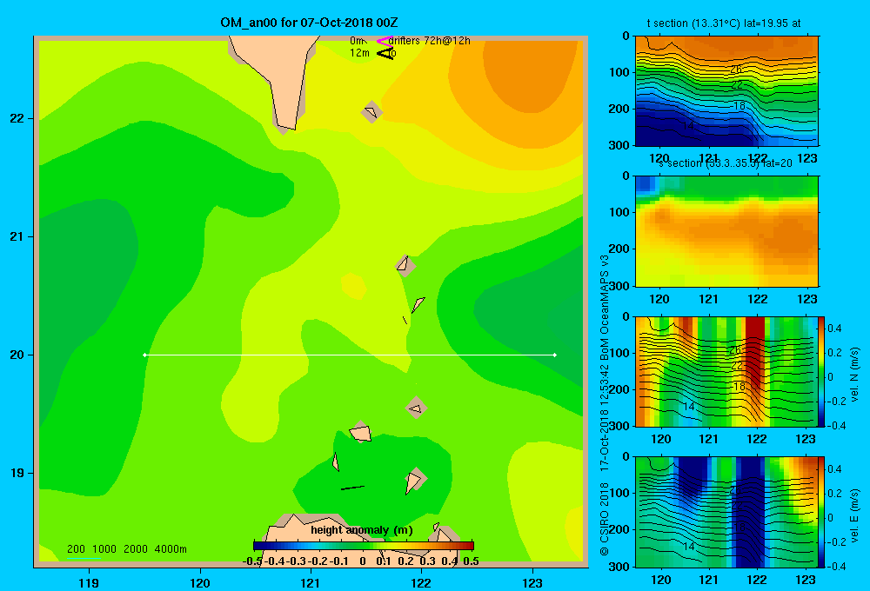Open the salinity section panel

click(x=726, y=231)
